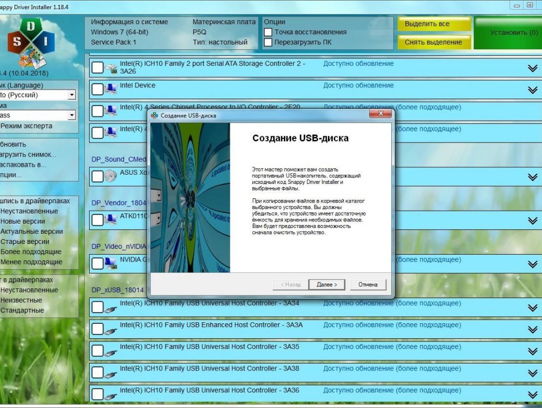542x408 pixels.
Task: Select the DP_Sound_CMedia driverpack header
Action: click(119, 159)
